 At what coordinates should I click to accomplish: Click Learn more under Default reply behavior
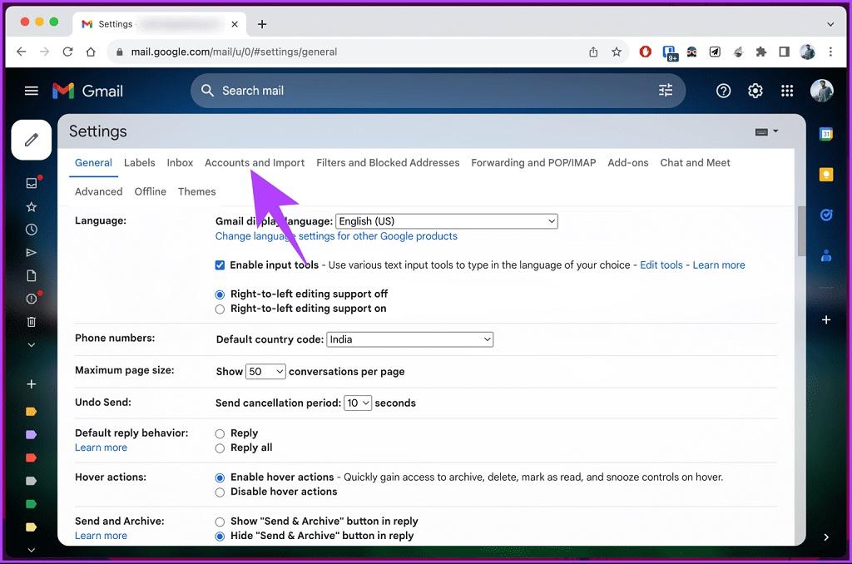tap(101, 448)
